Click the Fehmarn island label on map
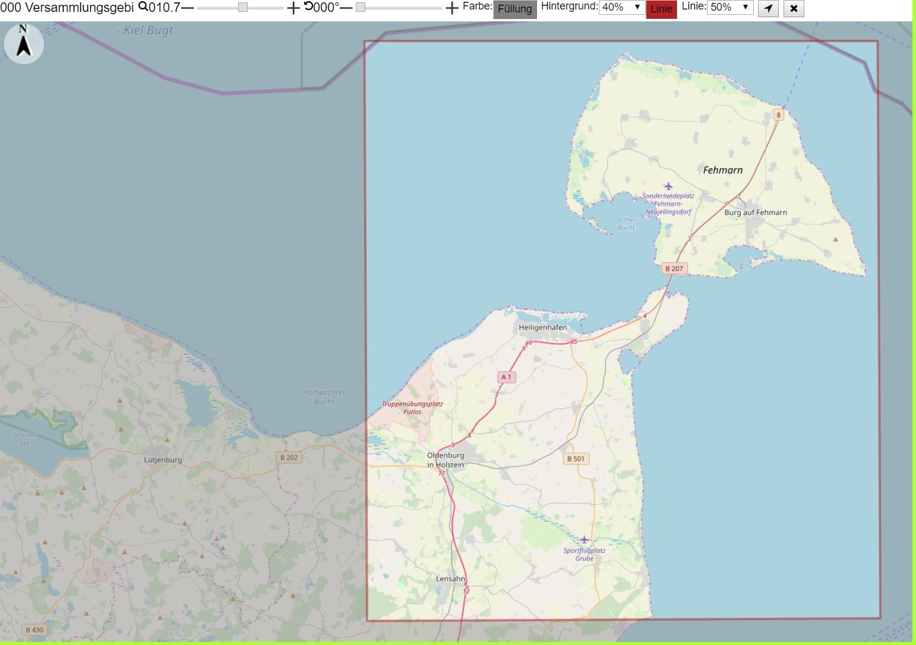 click(x=723, y=170)
